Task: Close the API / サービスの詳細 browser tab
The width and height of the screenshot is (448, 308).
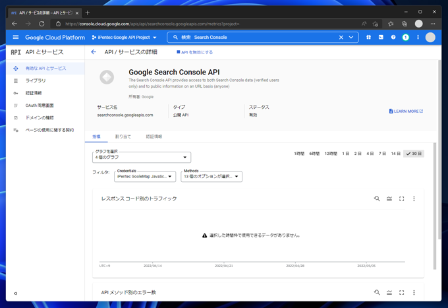Action: [x=77, y=13]
